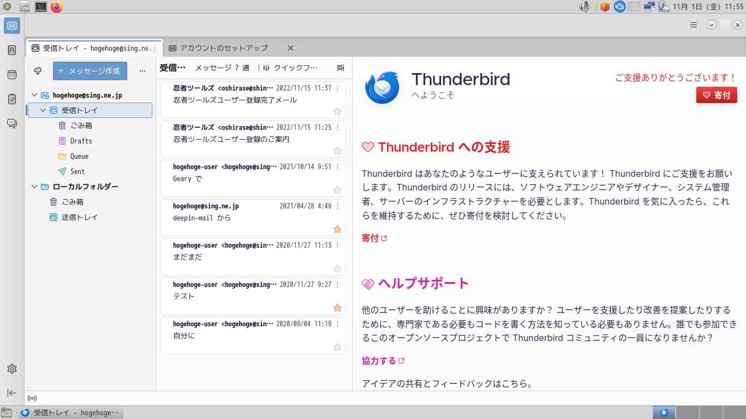Open the 送信トレイ local folder
The height and width of the screenshot is (419, 746).
(90, 217)
